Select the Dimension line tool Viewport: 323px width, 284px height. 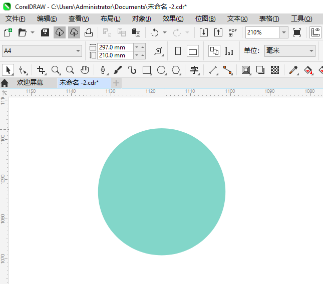click(x=213, y=70)
